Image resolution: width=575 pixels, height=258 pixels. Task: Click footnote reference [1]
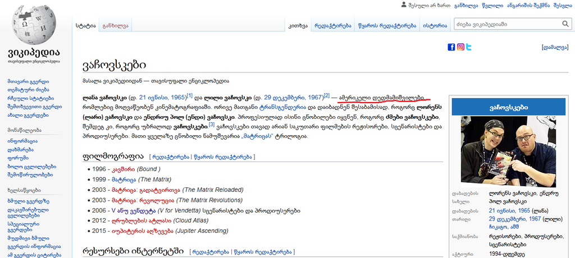pyautogui.click(x=190, y=96)
